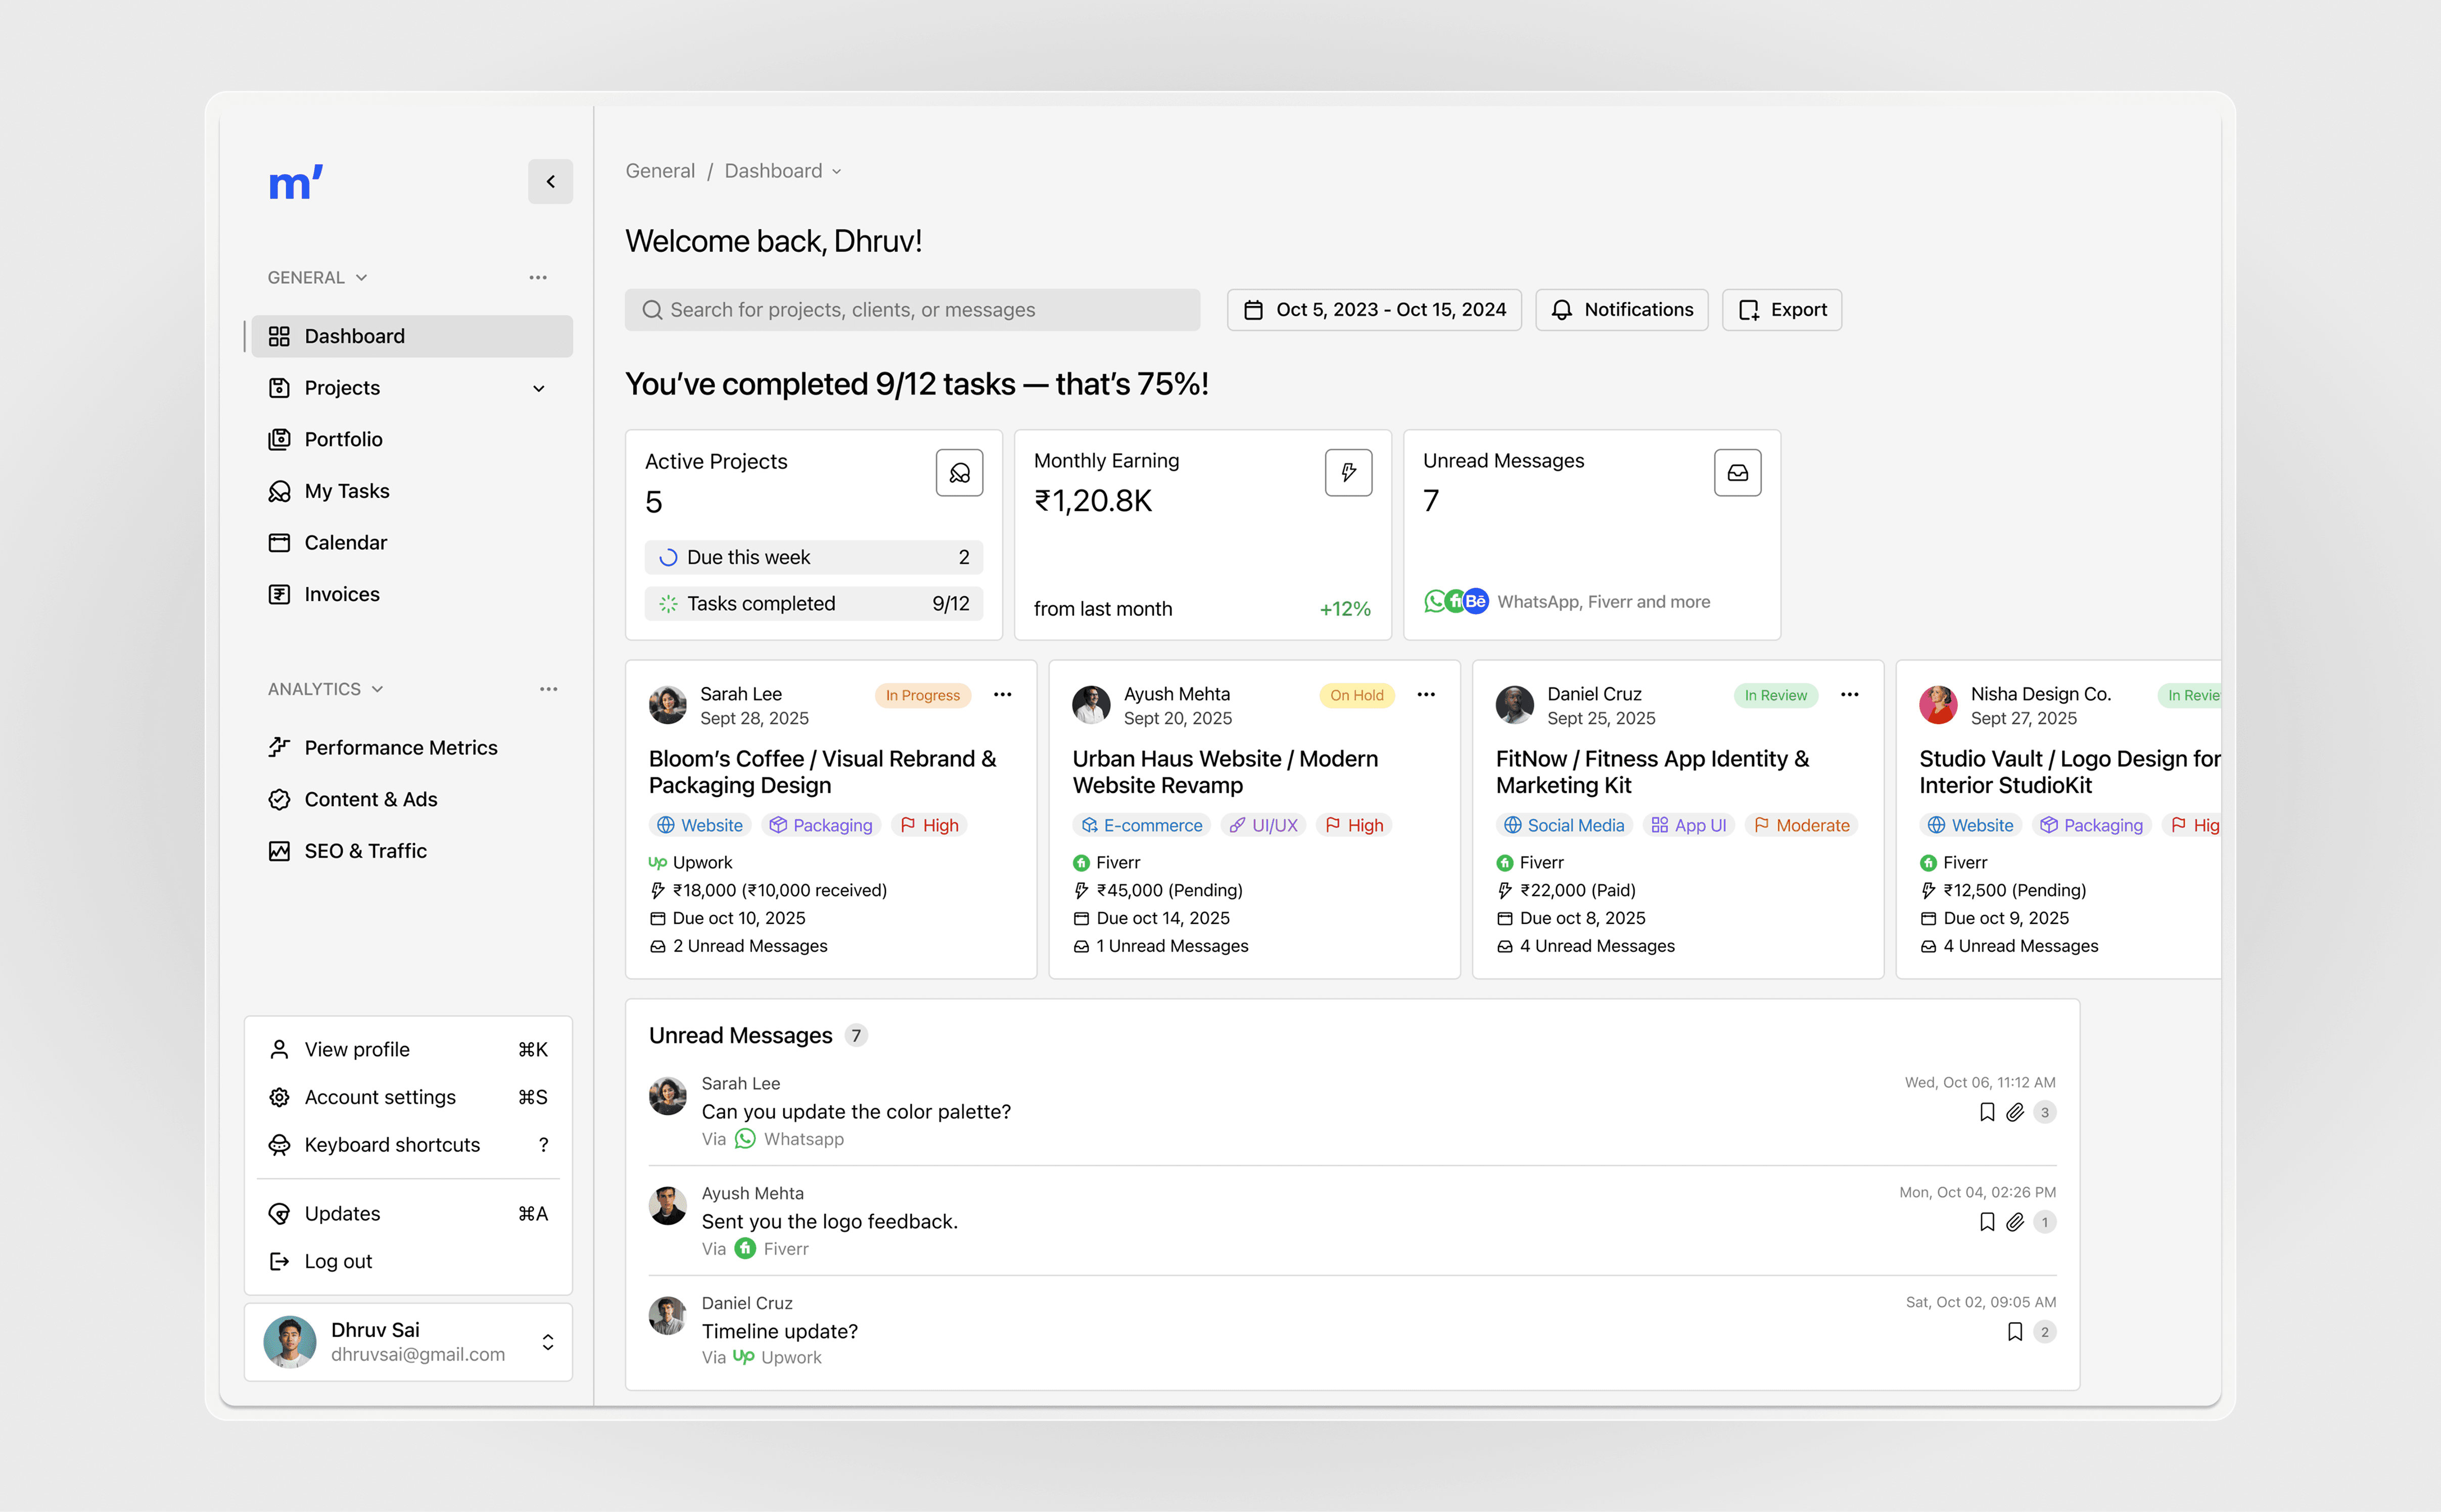This screenshot has width=2441, height=1512.
Task: Go to Performance Metrics in sidebar
Action: [400, 747]
